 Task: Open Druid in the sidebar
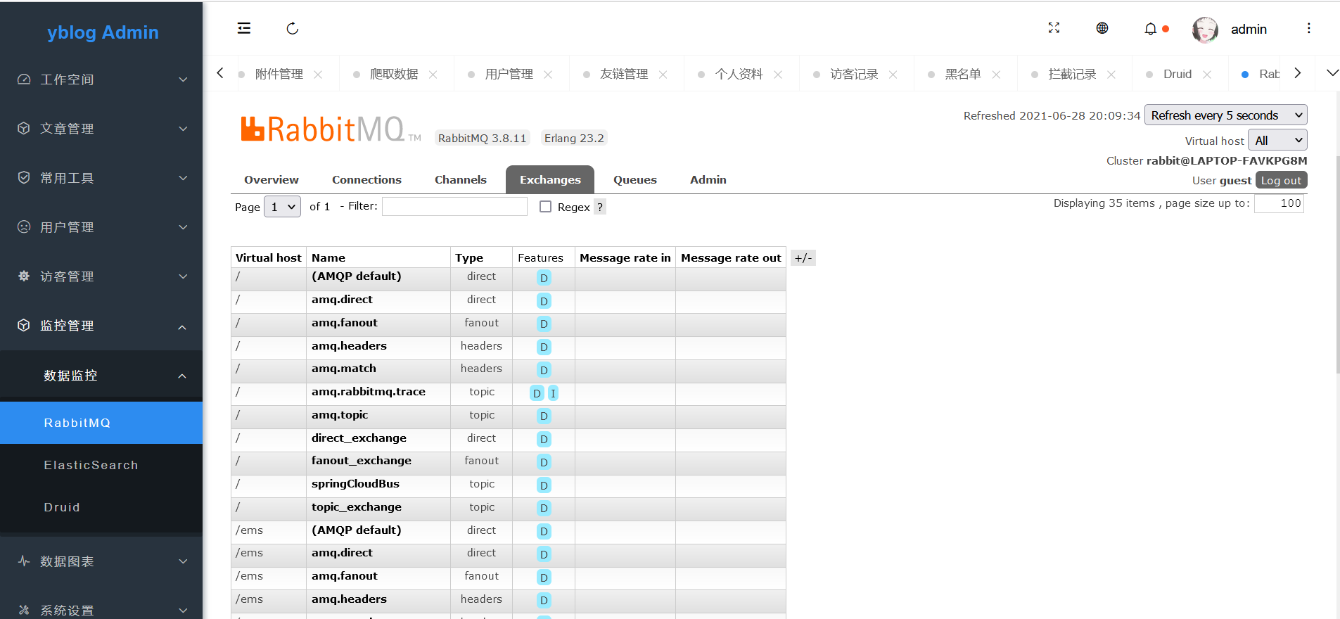101,507
